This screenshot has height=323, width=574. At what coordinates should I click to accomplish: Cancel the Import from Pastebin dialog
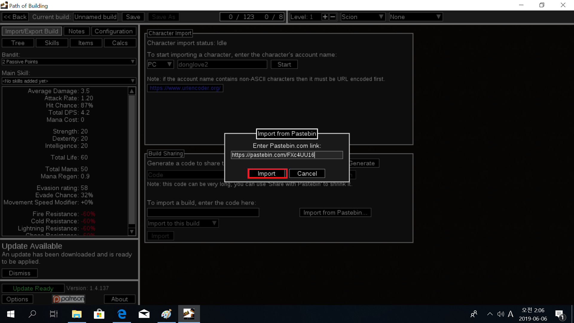307,173
